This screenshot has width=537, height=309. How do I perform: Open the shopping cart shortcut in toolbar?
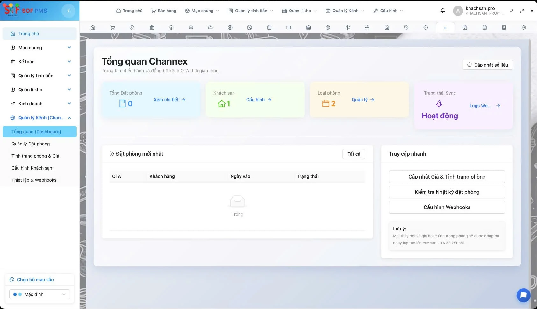[112, 28]
